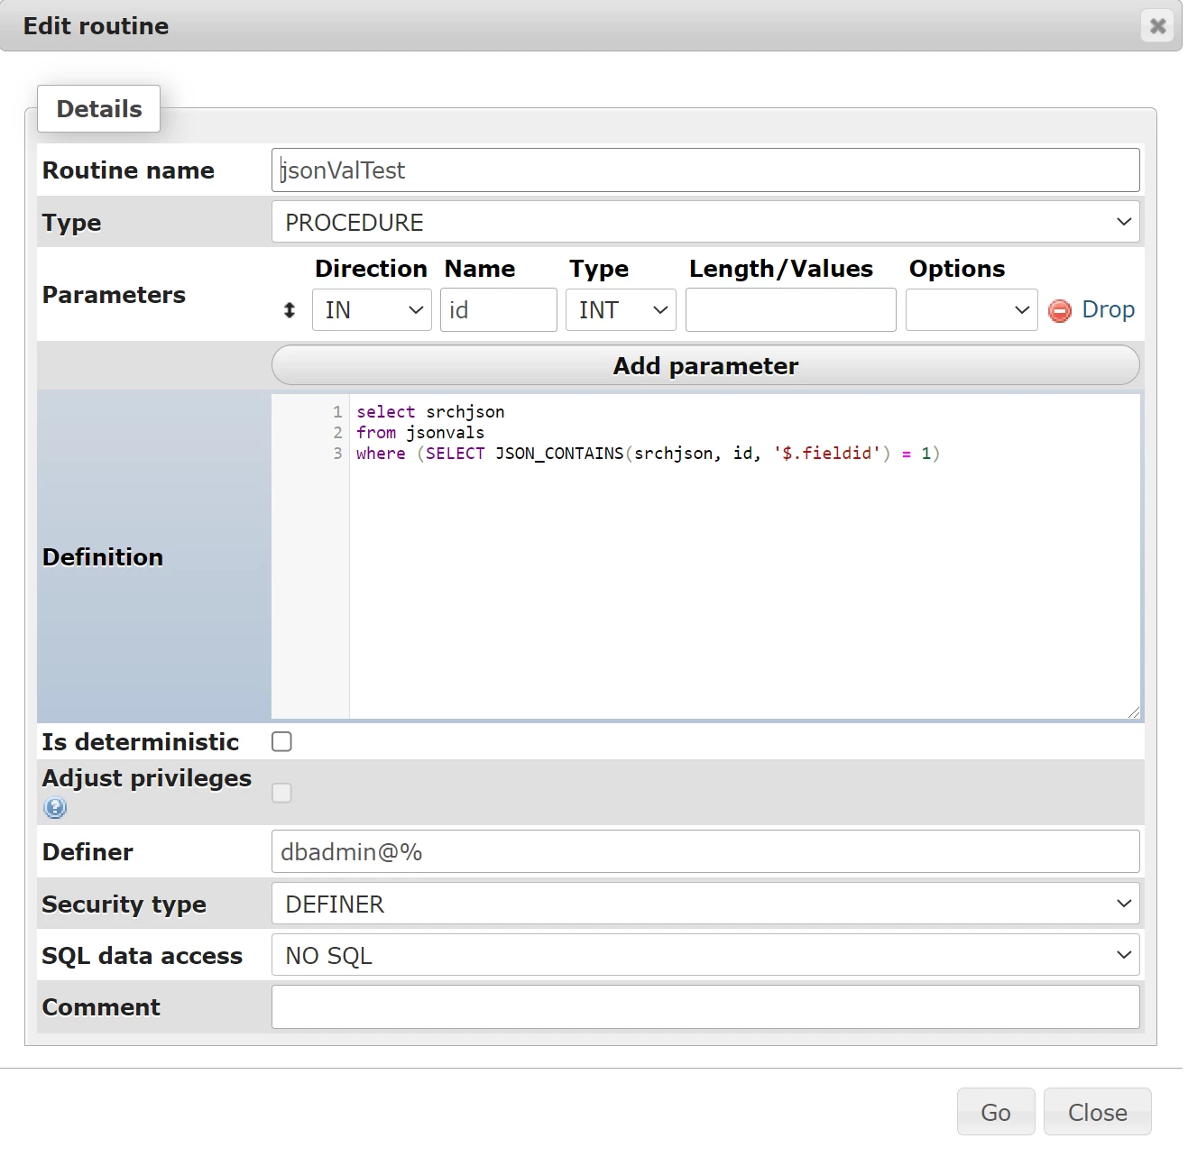
Task: Click the JSON_CONTAINS text on line 3
Action: (x=559, y=454)
